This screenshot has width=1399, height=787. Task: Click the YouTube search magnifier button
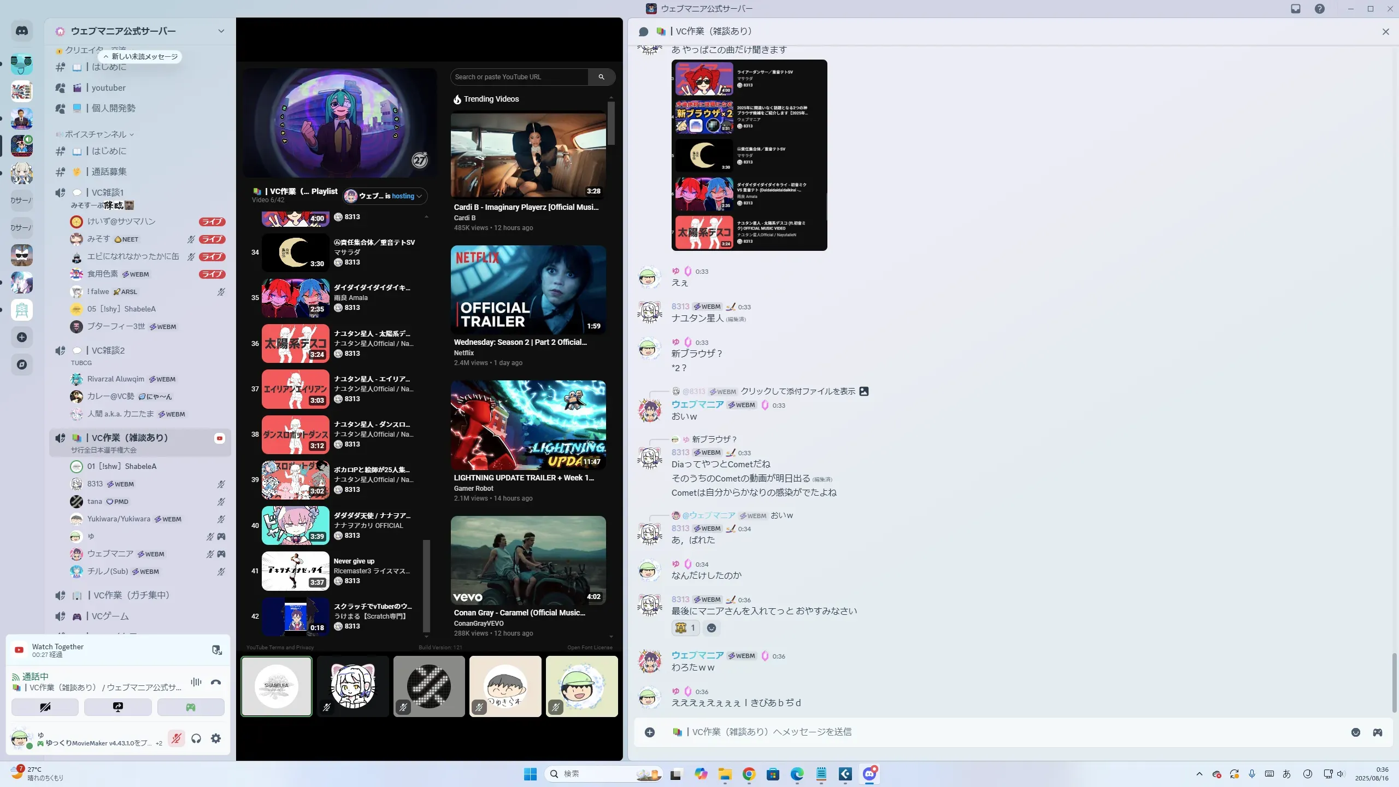(601, 77)
